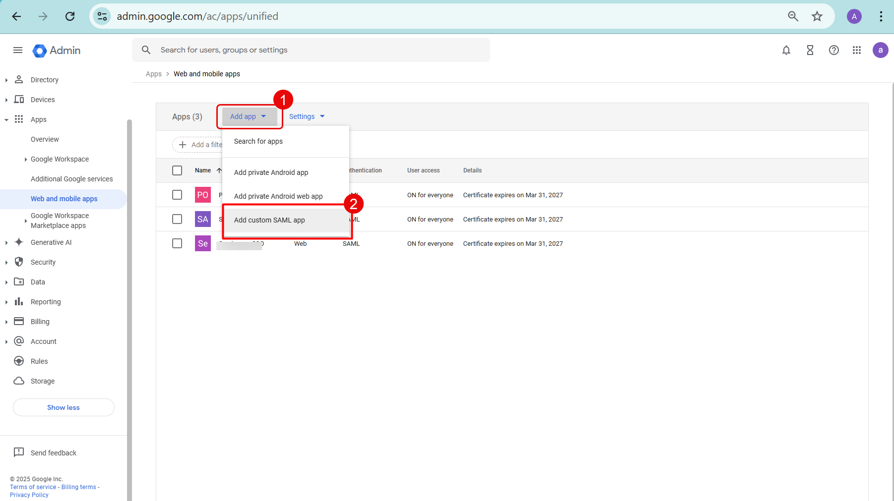
Task: Open the Privacy Policy link
Action: click(x=29, y=495)
